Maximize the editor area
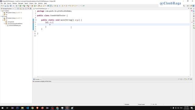Viewport: 195px width, 110px height. 191,9
